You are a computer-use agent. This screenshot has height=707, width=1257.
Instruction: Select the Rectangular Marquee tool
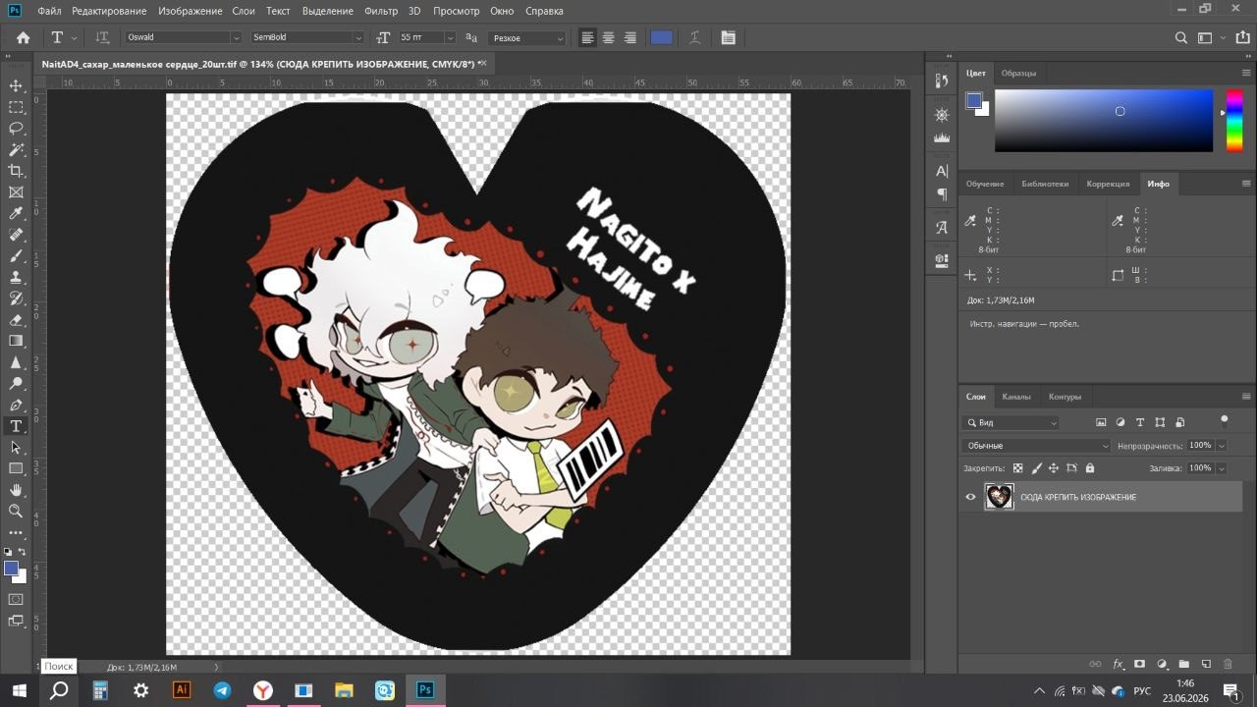click(16, 107)
